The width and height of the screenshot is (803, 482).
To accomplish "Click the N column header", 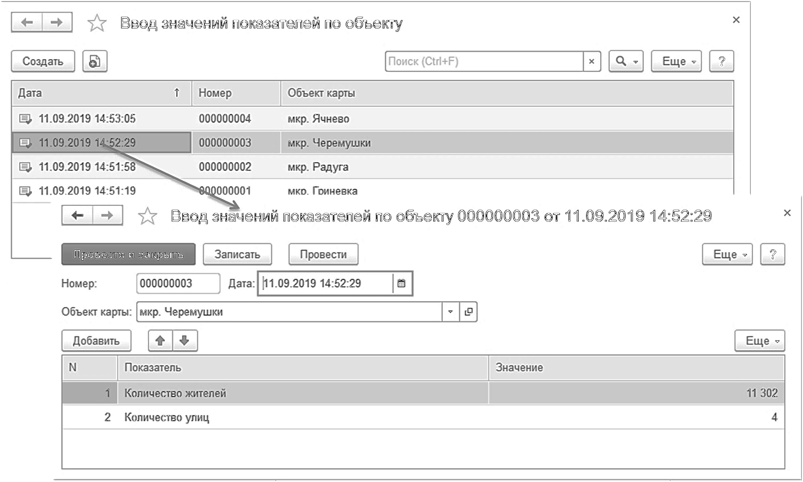I will click(89, 368).
